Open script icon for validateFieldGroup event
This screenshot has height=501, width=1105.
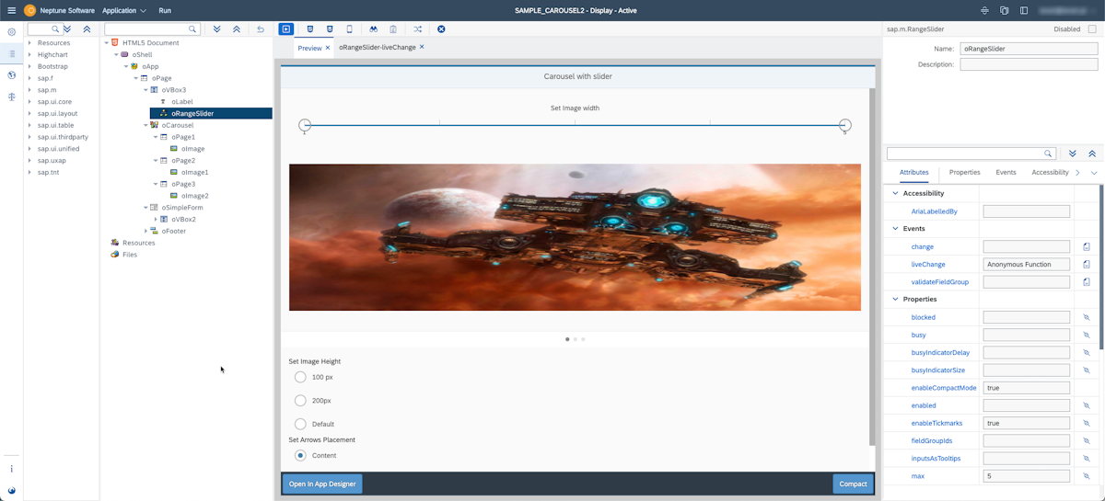tap(1087, 282)
